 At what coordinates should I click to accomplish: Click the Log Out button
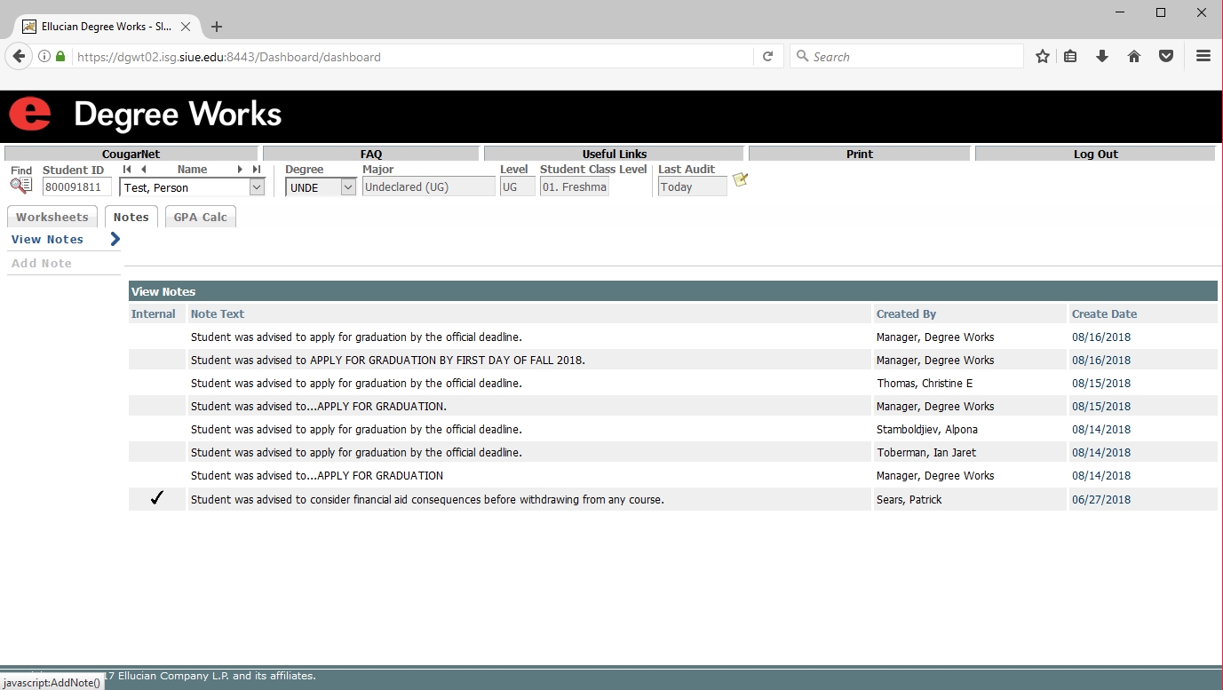tap(1095, 154)
